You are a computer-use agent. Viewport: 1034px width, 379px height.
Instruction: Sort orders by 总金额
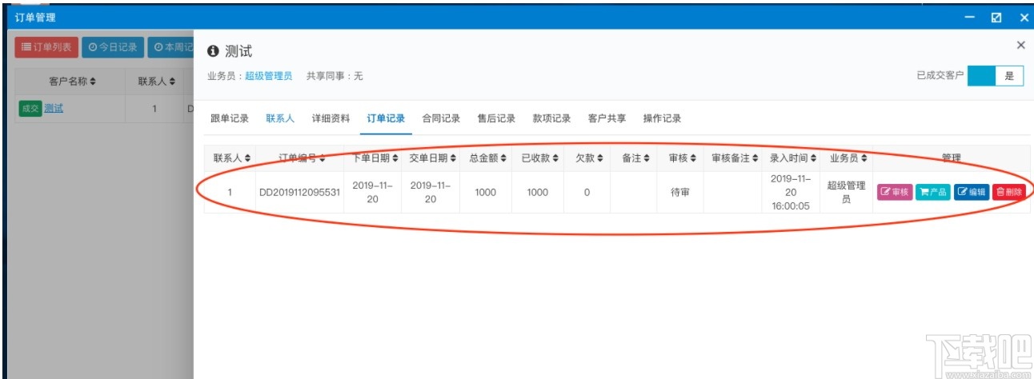[487, 158]
